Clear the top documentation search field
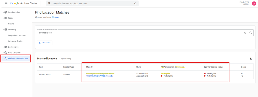Screen dimensions: 258x97 point(135,4)
